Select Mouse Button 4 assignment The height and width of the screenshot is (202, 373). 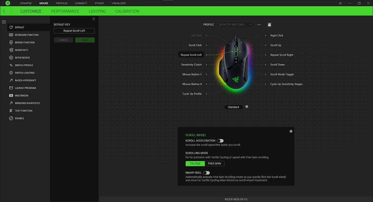(x=192, y=84)
